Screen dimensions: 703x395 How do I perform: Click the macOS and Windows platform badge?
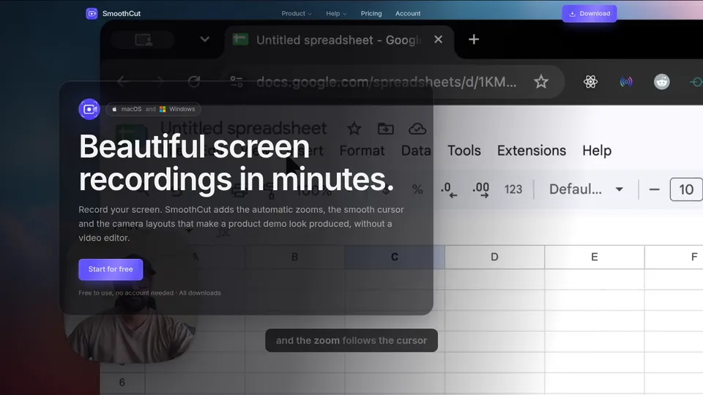click(x=153, y=109)
